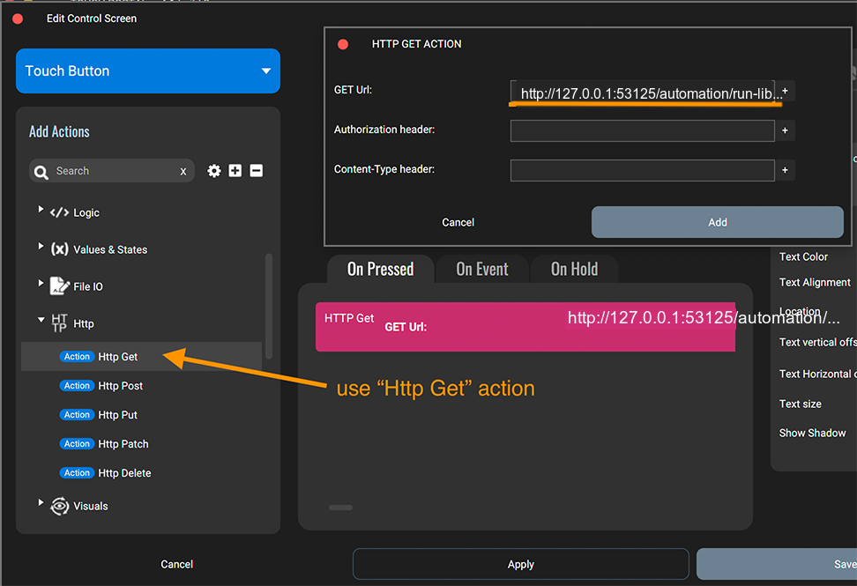
Task: Click the GET Url input field
Action: click(642, 92)
